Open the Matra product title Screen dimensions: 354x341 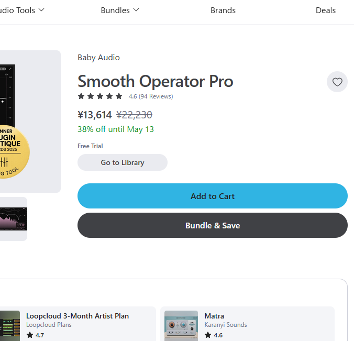214,316
